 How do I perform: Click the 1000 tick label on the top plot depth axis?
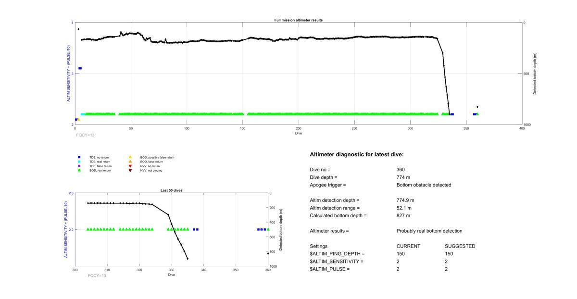(x=527, y=125)
